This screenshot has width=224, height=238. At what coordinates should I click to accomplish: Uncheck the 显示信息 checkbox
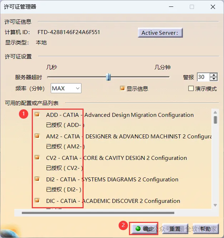122,88
